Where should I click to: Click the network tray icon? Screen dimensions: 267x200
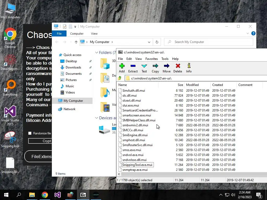coord(227,195)
